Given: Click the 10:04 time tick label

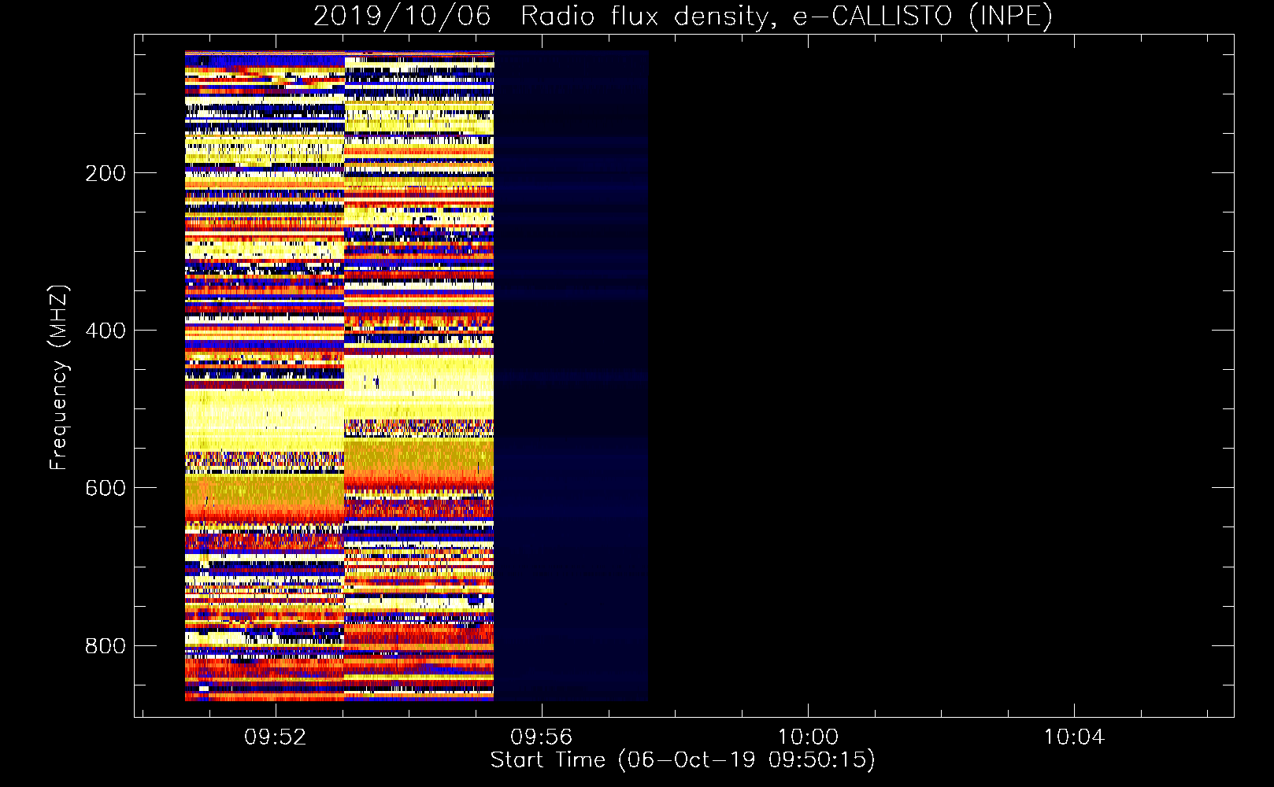Looking at the screenshot, I should [x=1074, y=737].
